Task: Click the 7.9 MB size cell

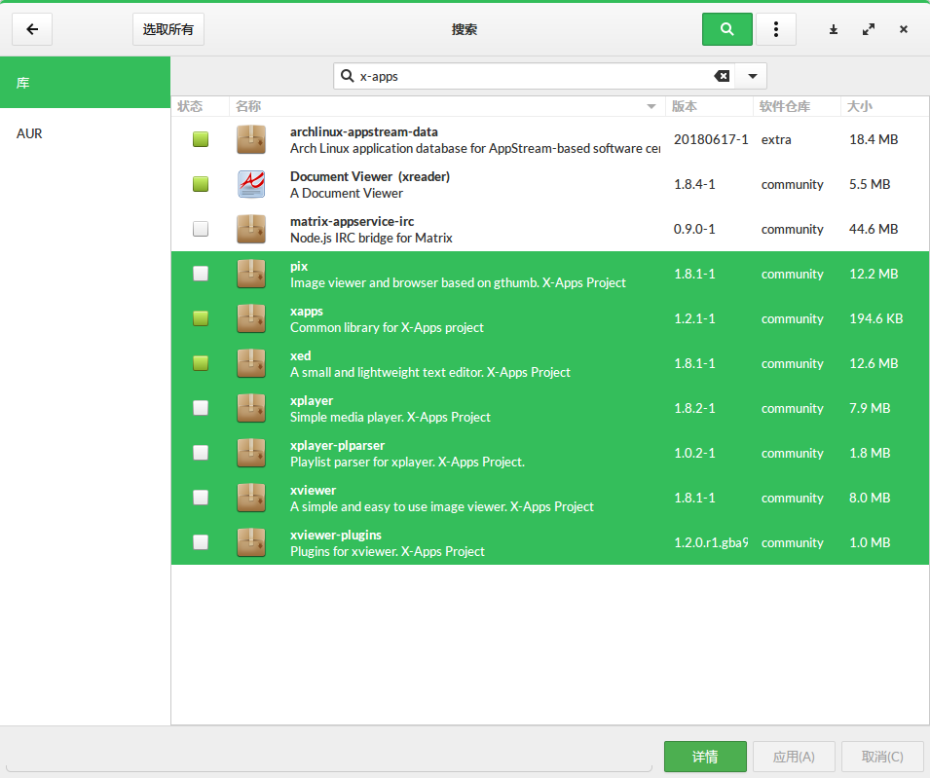Action: pos(870,408)
